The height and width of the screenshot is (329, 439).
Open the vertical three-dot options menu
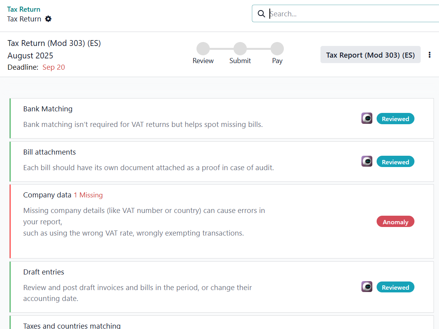[x=429, y=55]
